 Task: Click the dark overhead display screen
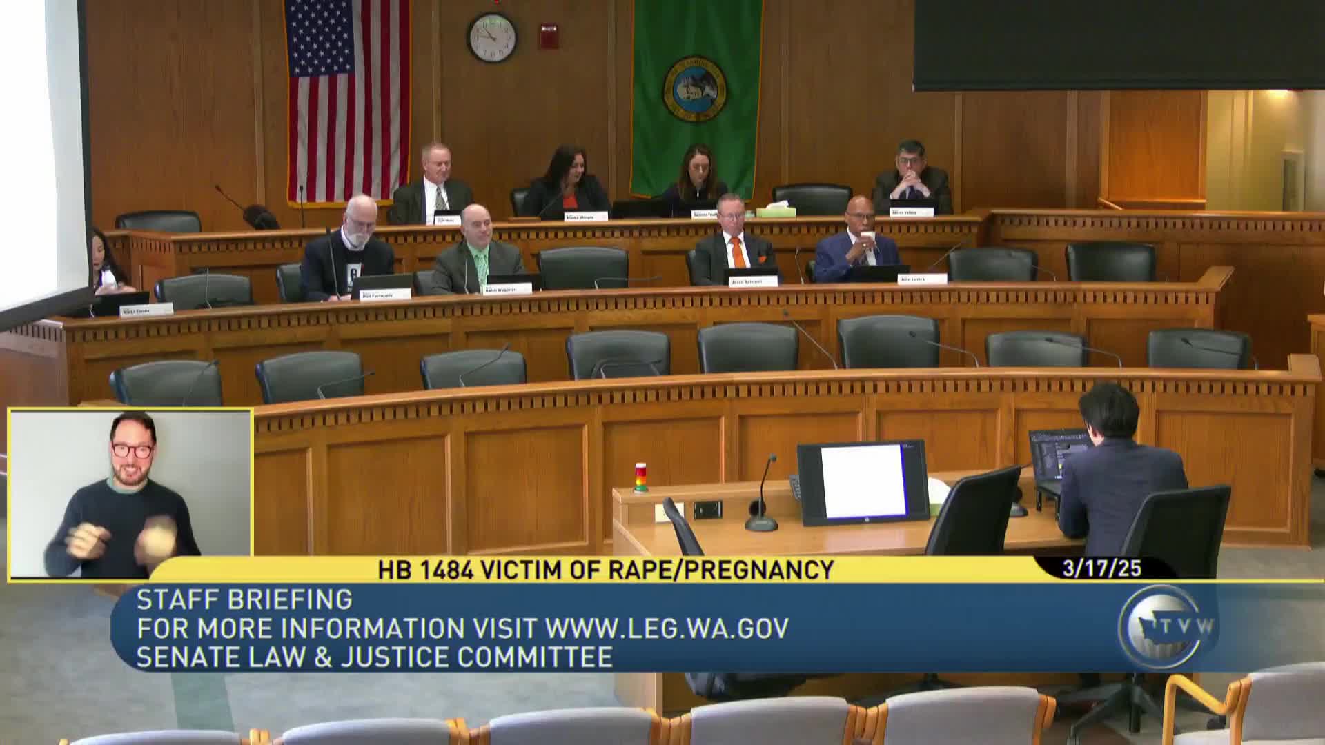pyautogui.click(x=1118, y=45)
